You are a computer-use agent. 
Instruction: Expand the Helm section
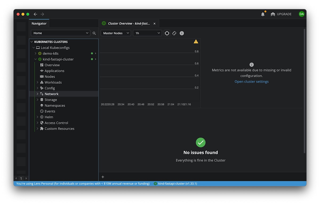37,117
